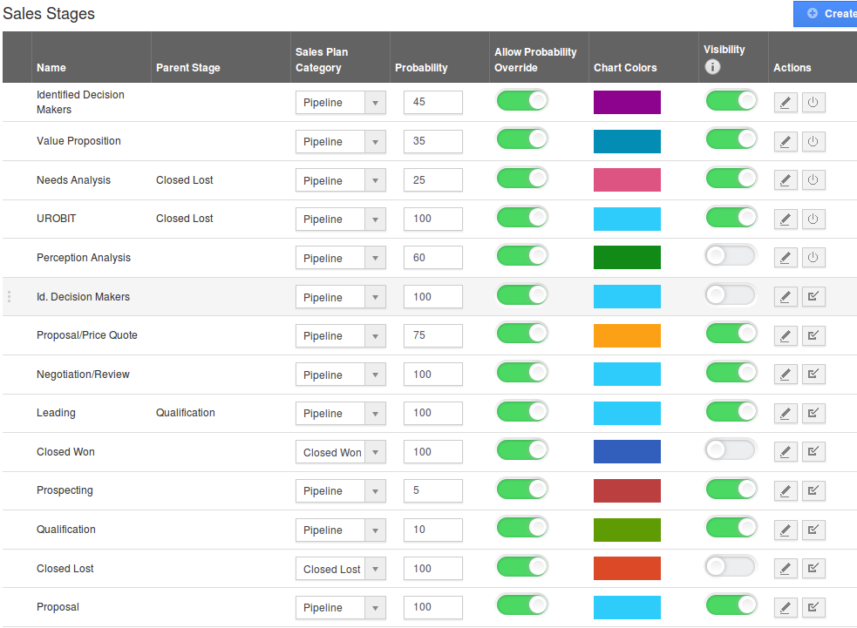Click the checkmark action icon for Proposal/Price Quote
This screenshot has width=857, height=628.
pyautogui.click(x=813, y=335)
